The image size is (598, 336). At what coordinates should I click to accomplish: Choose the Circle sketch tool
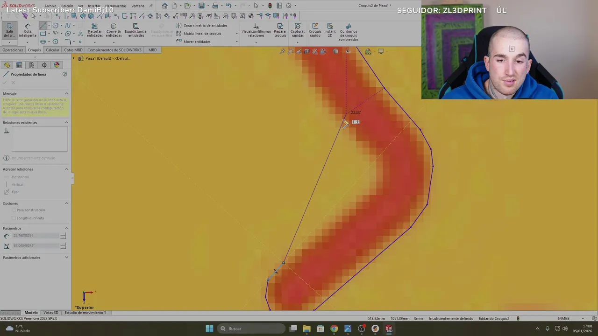[55, 25]
